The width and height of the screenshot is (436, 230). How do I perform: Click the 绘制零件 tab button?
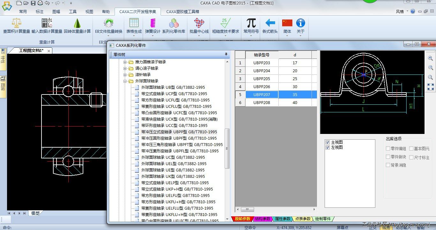323,219
